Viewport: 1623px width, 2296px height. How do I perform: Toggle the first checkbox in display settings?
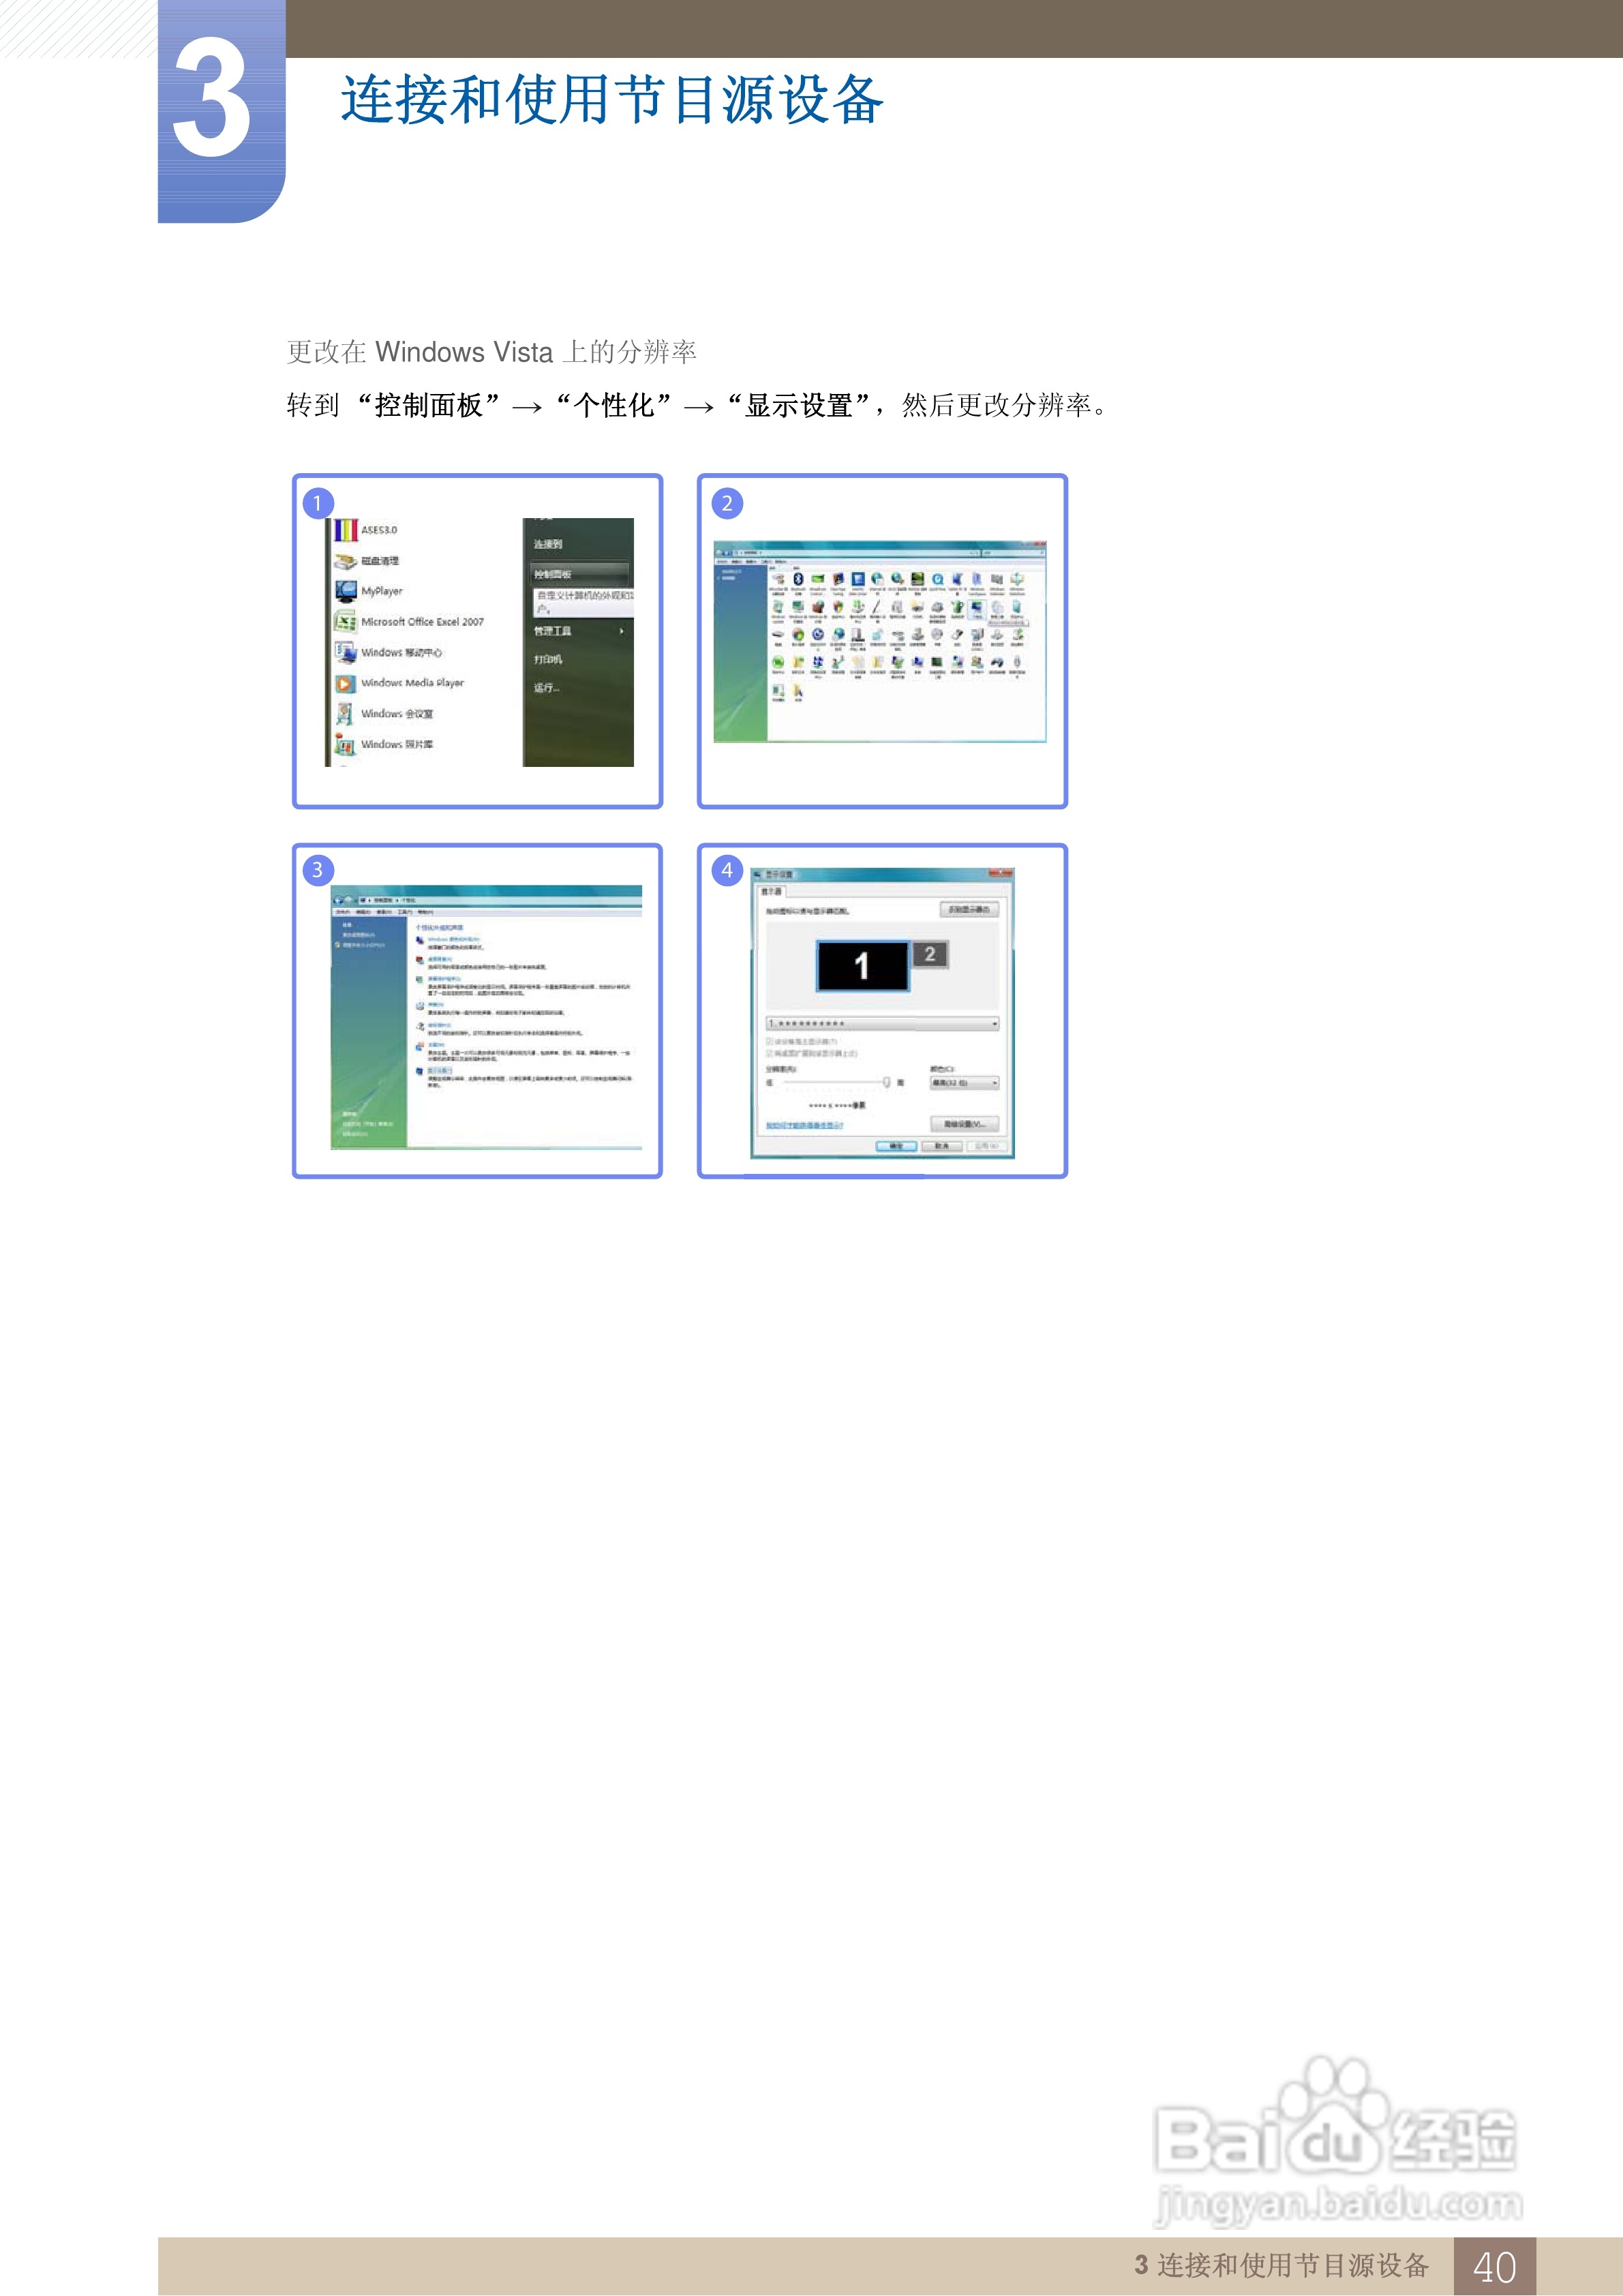click(x=769, y=1041)
